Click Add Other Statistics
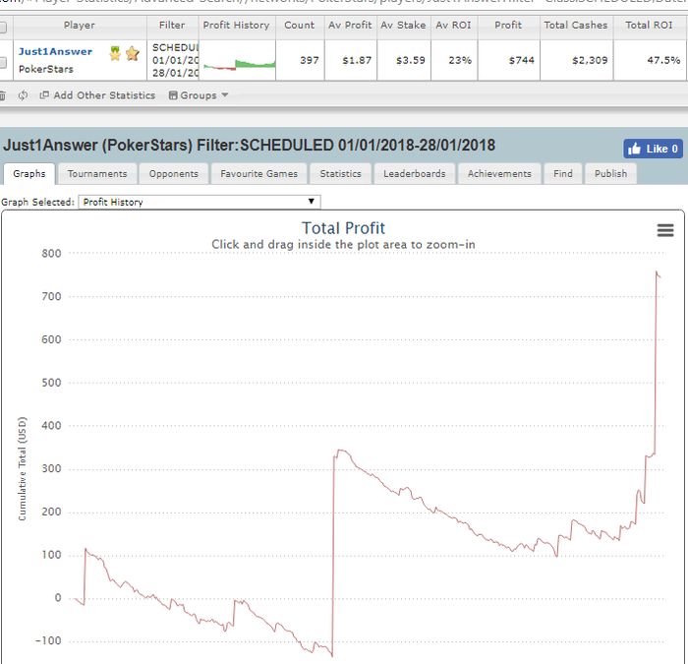Image resolution: width=688 pixels, height=664 pixels. 97,95
